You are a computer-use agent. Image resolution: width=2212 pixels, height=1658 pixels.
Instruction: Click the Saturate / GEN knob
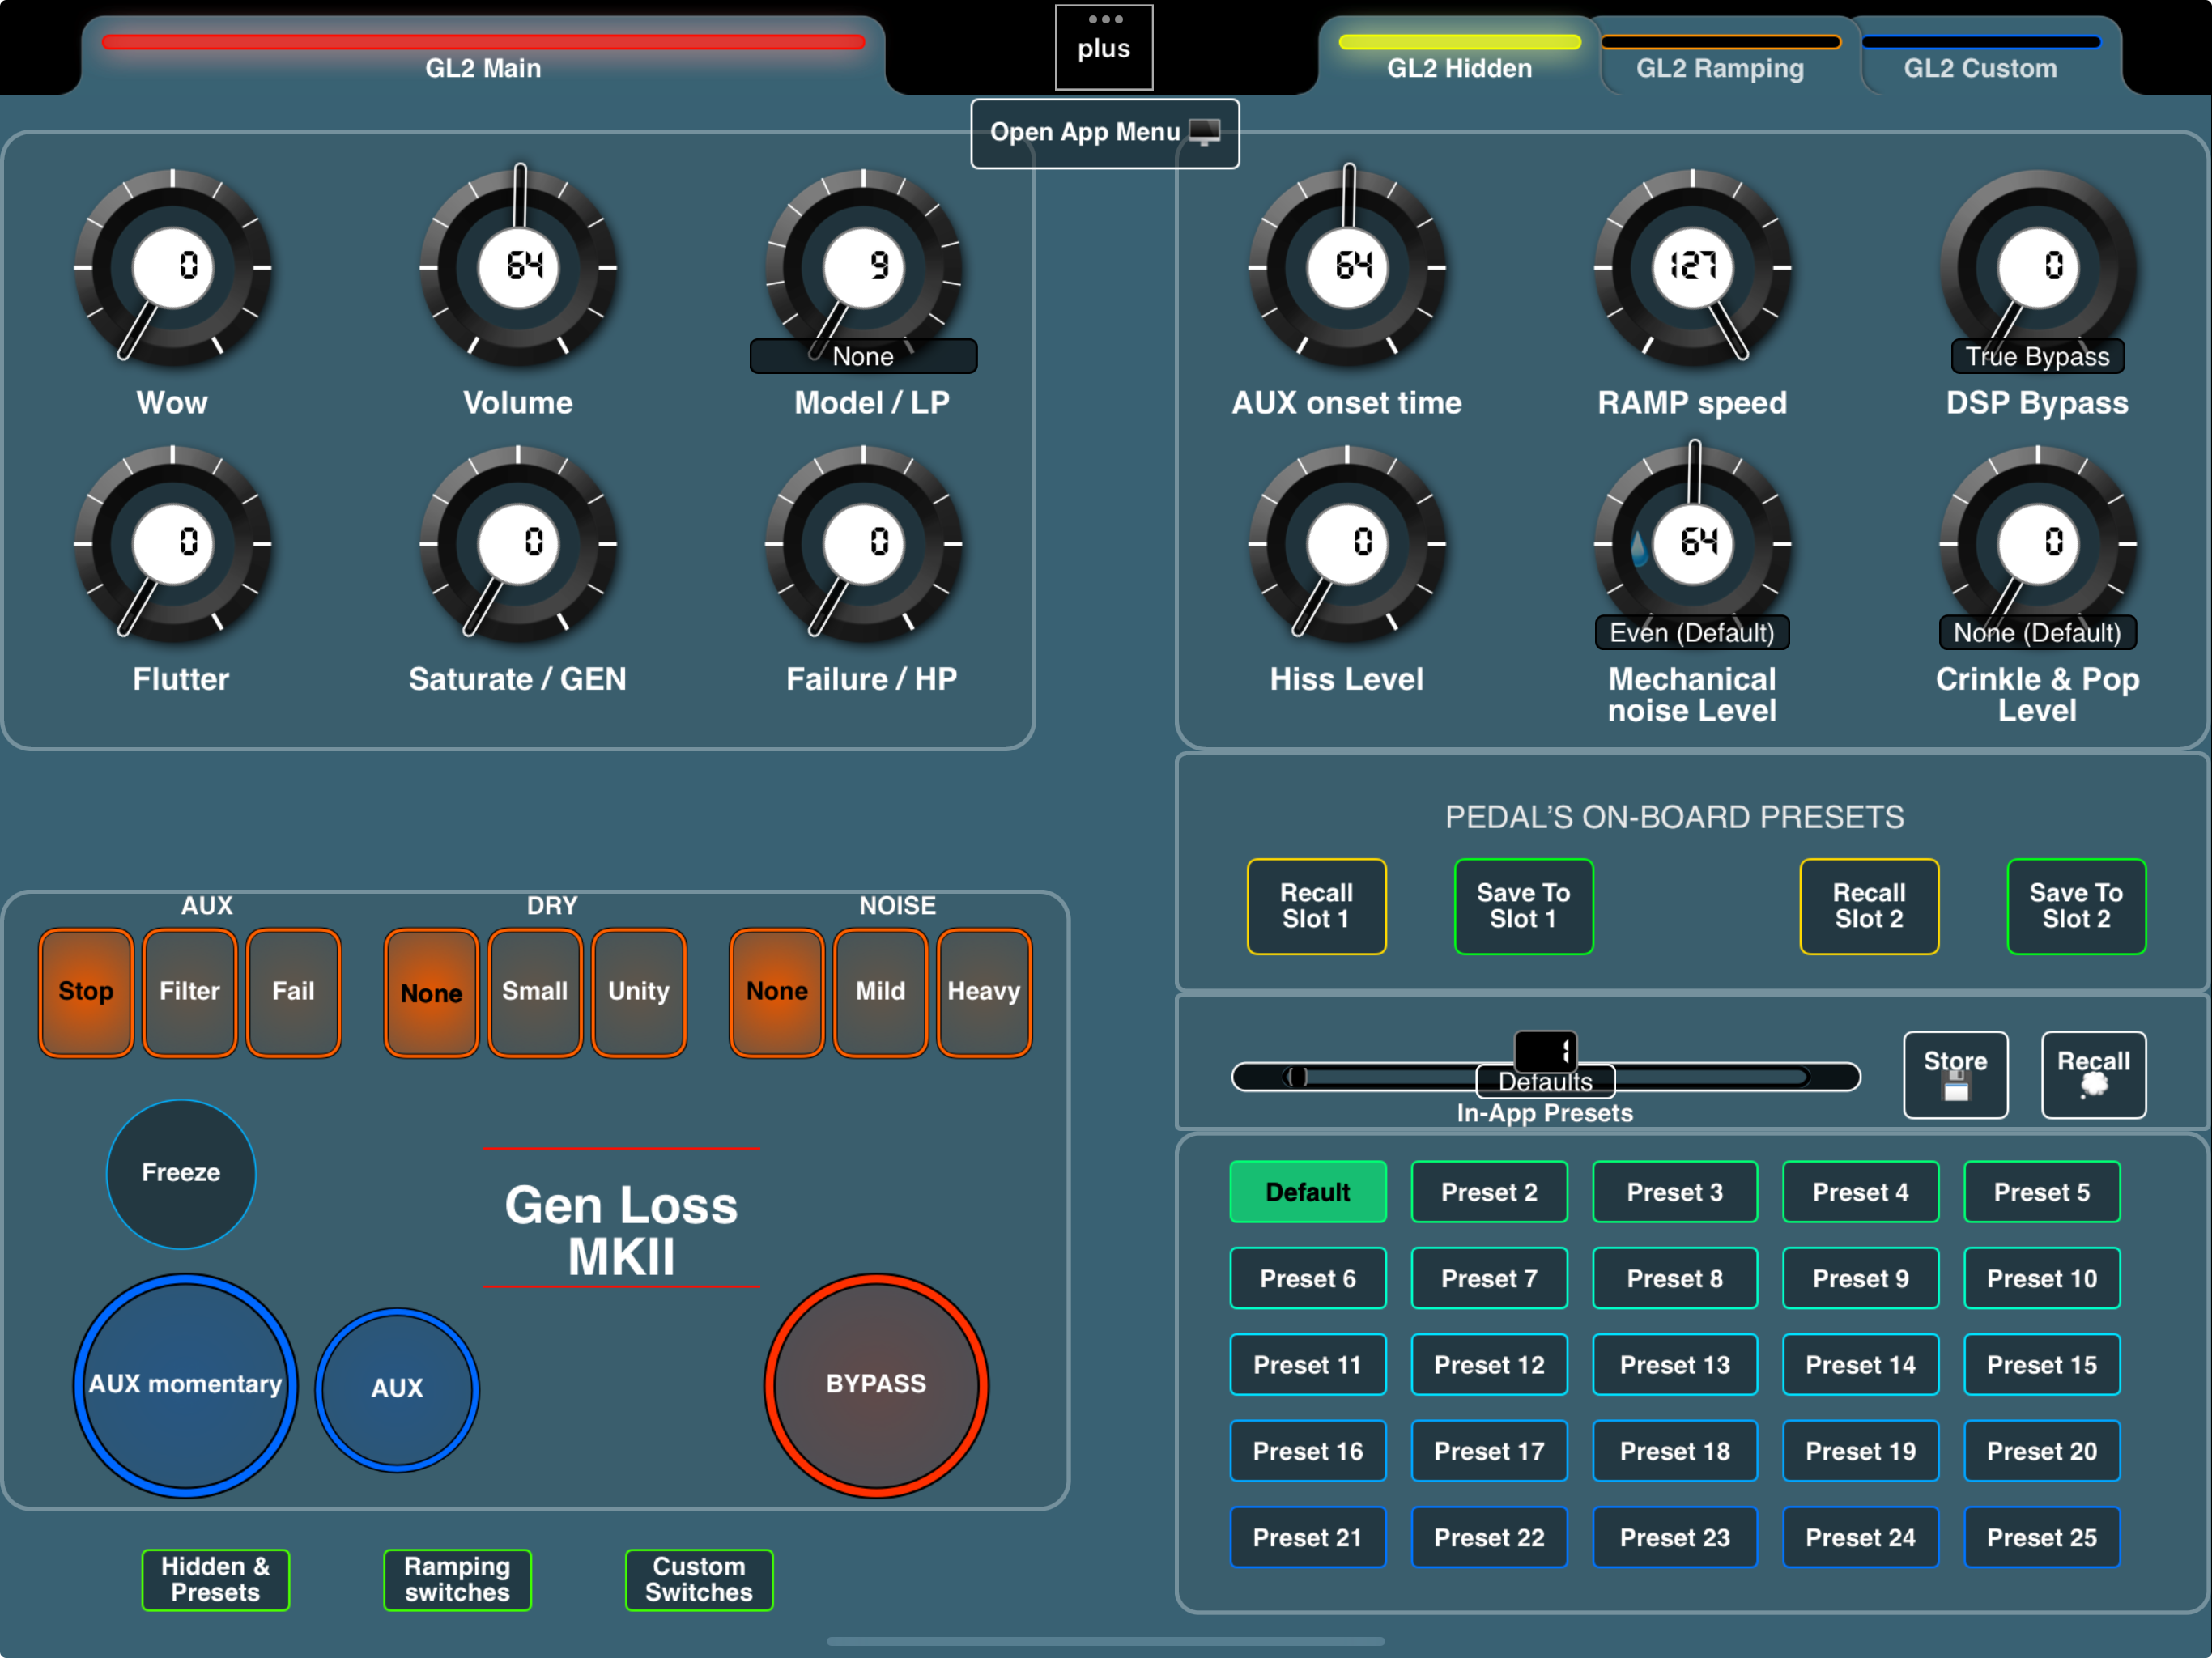518,543
